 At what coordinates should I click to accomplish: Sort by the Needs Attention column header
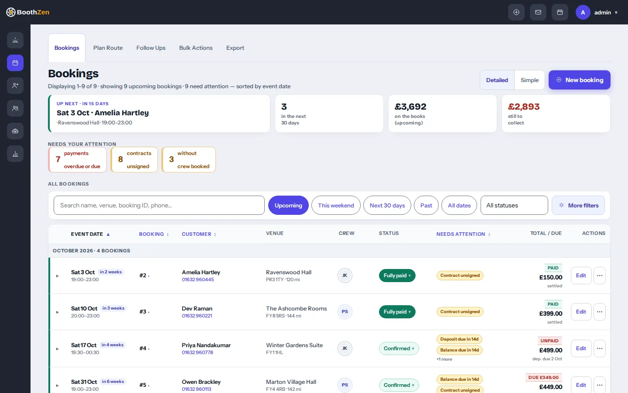point(463,234)
